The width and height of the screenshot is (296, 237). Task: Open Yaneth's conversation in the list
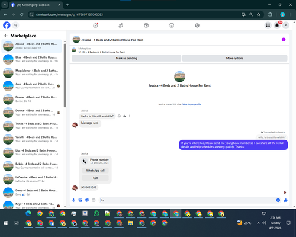(31, 139)
